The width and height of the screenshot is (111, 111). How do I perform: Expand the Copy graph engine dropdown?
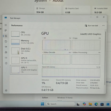coord(74,38)
